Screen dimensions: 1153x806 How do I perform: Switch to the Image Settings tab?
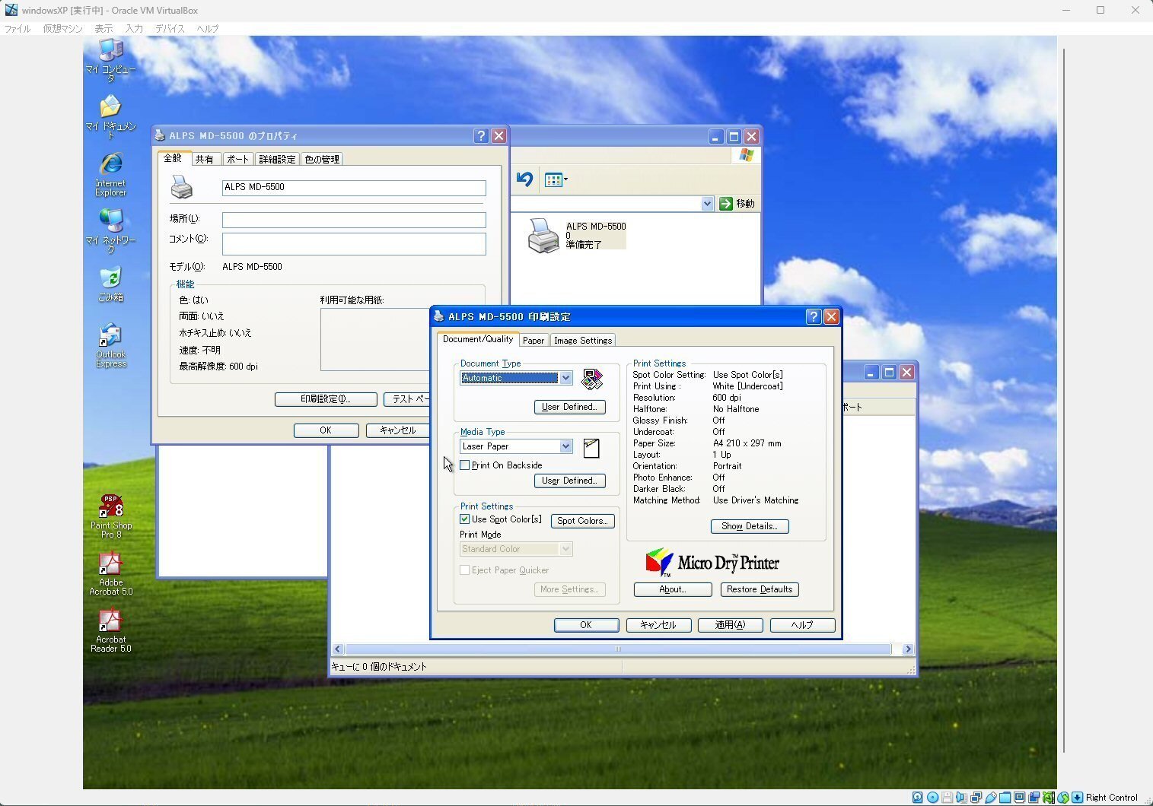coord(582,341)
